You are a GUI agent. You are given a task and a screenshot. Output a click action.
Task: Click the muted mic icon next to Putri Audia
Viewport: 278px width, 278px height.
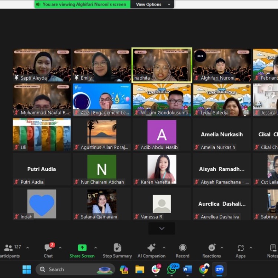point(16,182)
